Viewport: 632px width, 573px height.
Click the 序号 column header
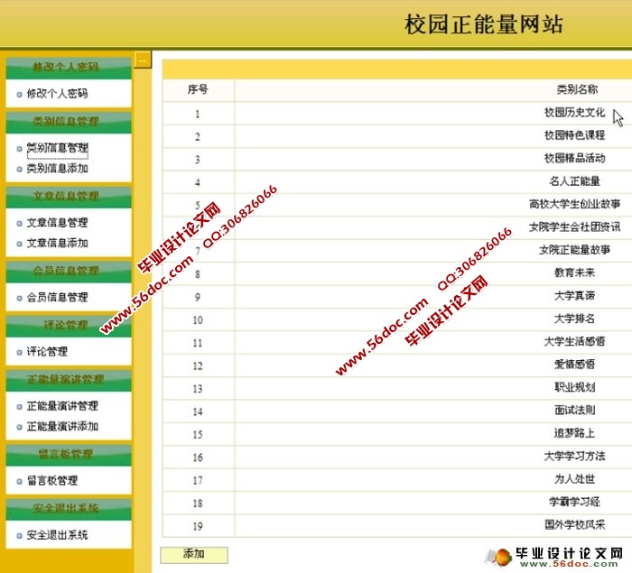198,89
